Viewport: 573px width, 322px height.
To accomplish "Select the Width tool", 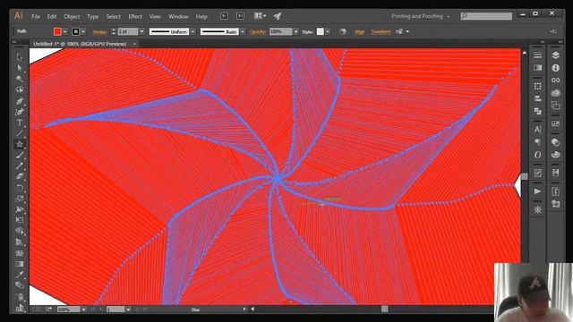I will click(x=20, y=209).
